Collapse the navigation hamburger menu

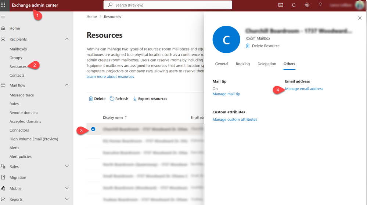[3, 17]
